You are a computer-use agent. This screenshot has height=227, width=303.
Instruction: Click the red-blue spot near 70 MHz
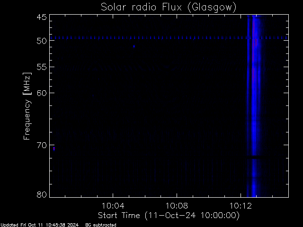coord(54,148)
